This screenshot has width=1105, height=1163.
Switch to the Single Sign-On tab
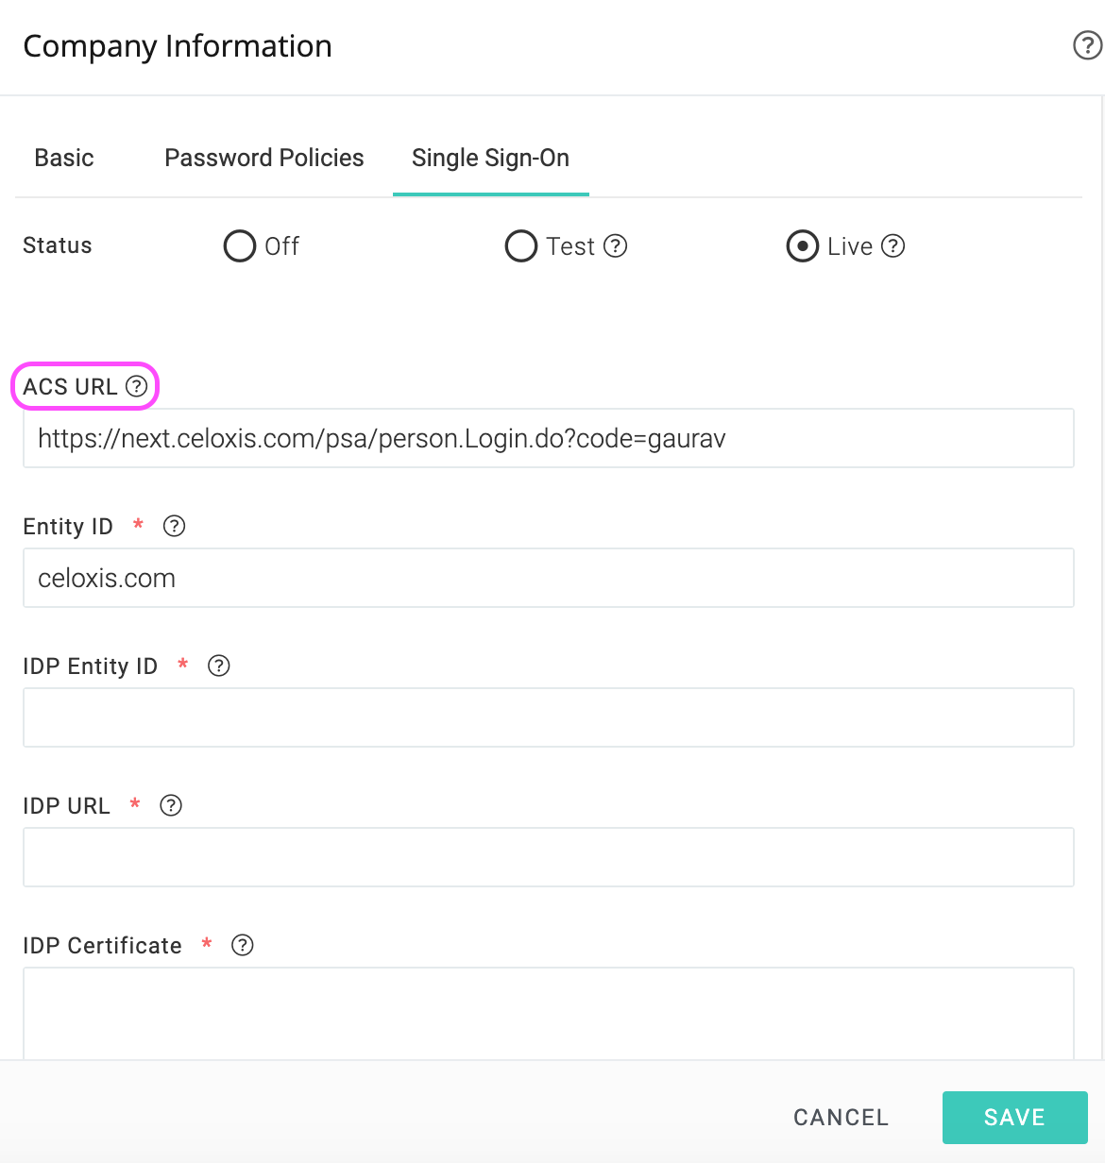[491, 158]
